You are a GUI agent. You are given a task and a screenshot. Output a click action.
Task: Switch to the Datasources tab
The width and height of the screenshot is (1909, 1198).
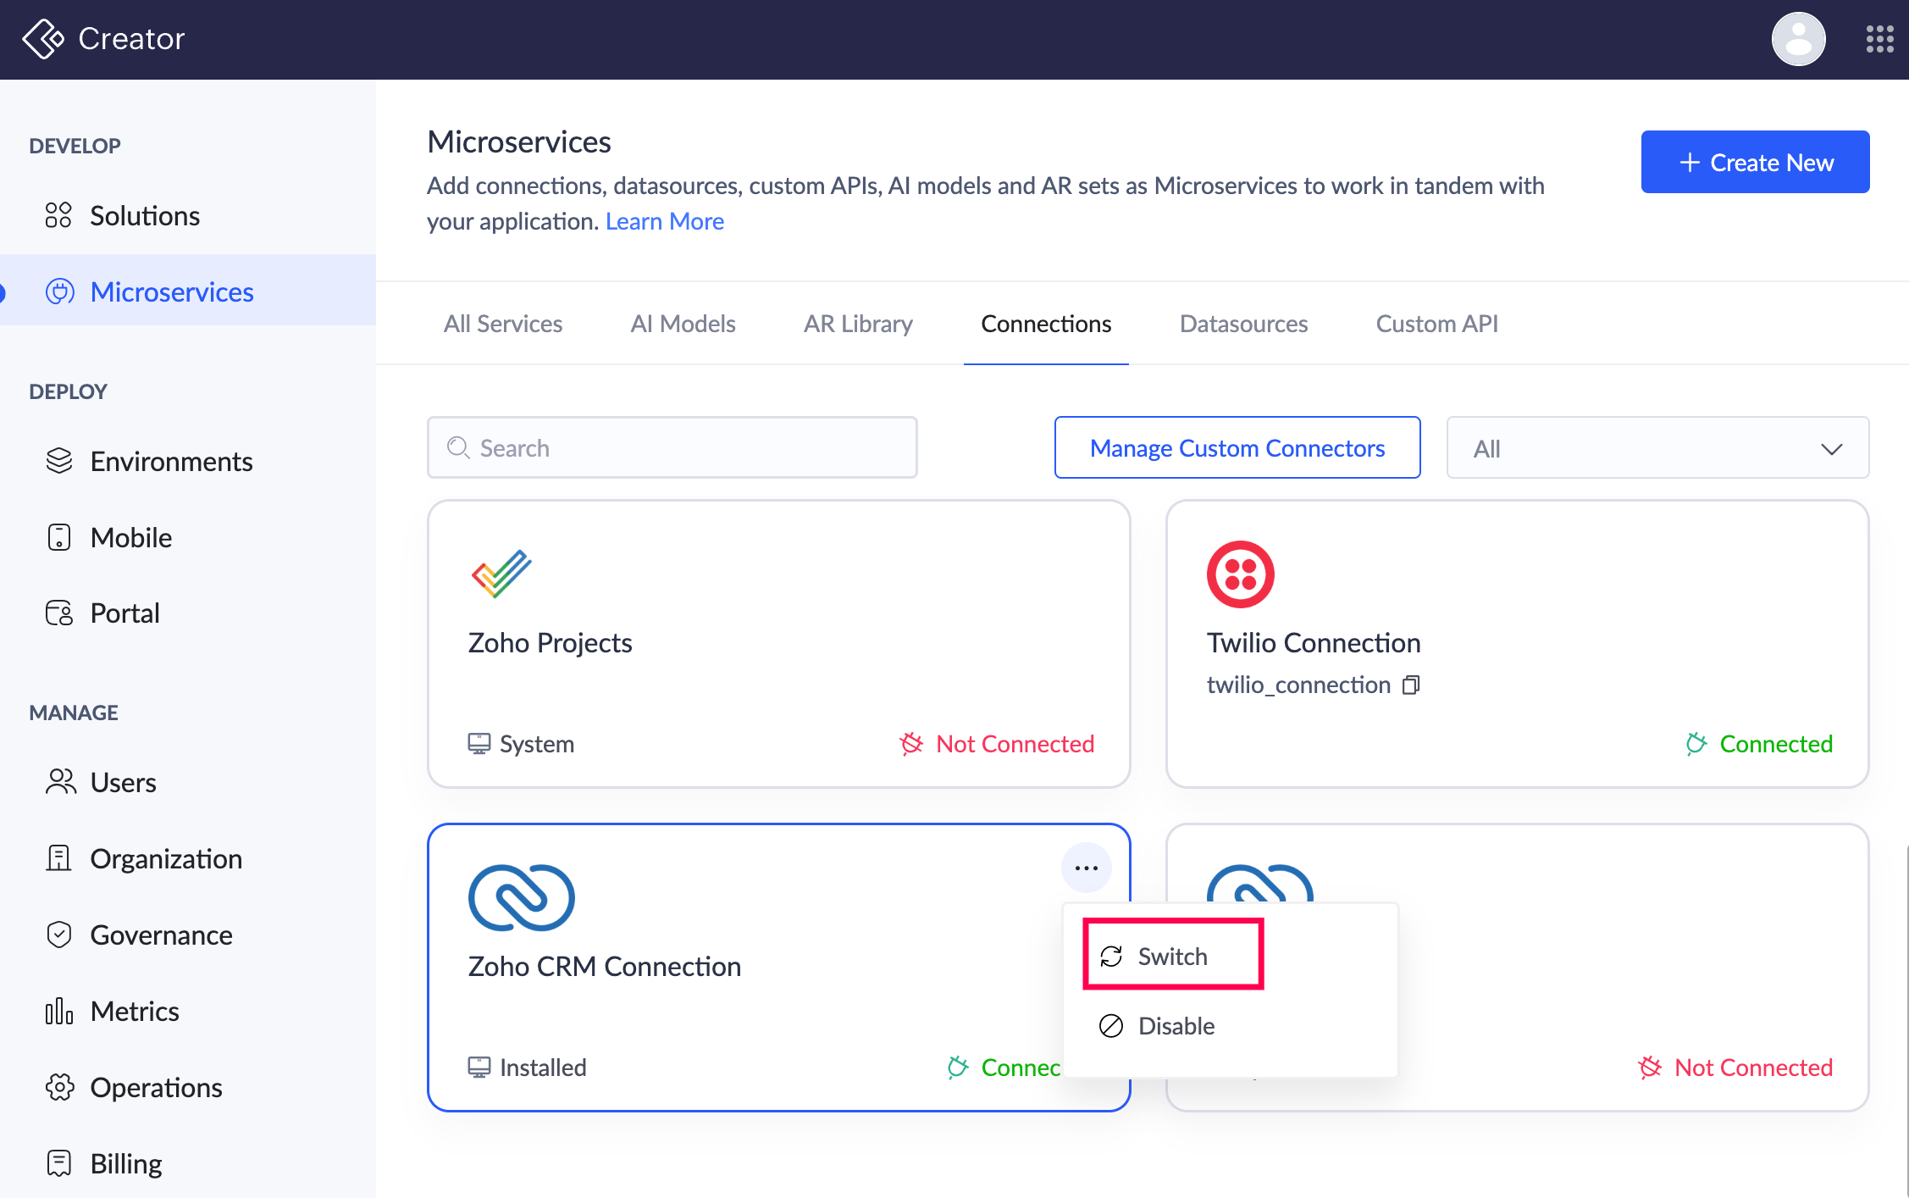[1243, 324]
